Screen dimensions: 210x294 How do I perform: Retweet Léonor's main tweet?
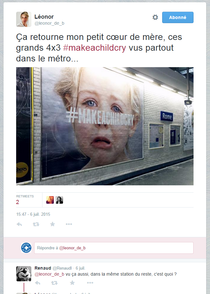coord(36,224)
